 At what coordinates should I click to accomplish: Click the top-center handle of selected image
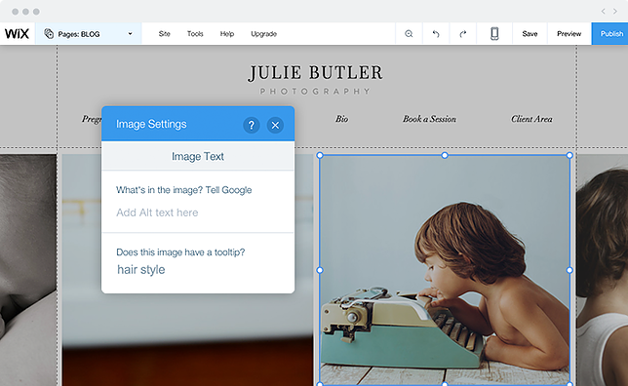point(445,155)
